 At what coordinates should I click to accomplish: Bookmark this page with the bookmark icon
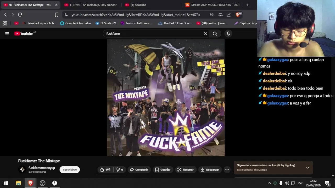coord(57,15)
